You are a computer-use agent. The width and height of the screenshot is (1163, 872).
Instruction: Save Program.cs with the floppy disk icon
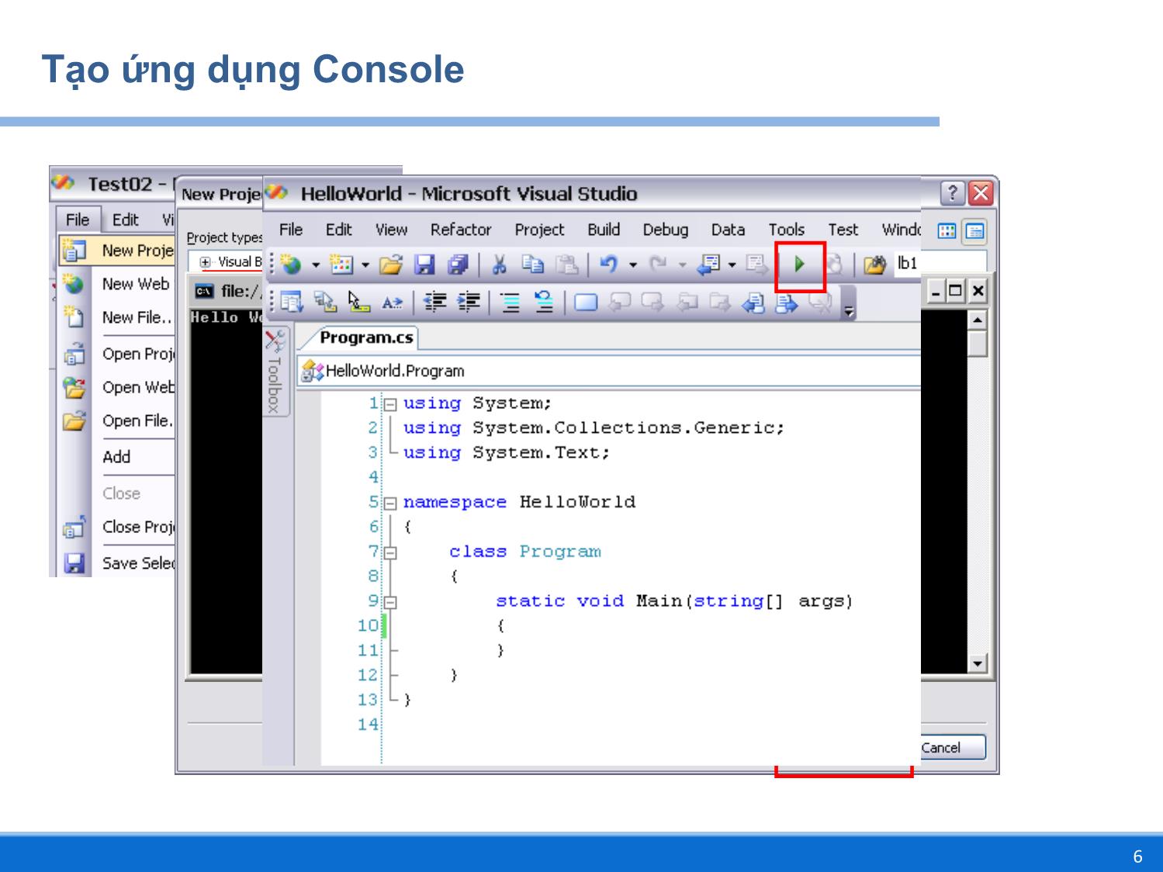[424, 265]
